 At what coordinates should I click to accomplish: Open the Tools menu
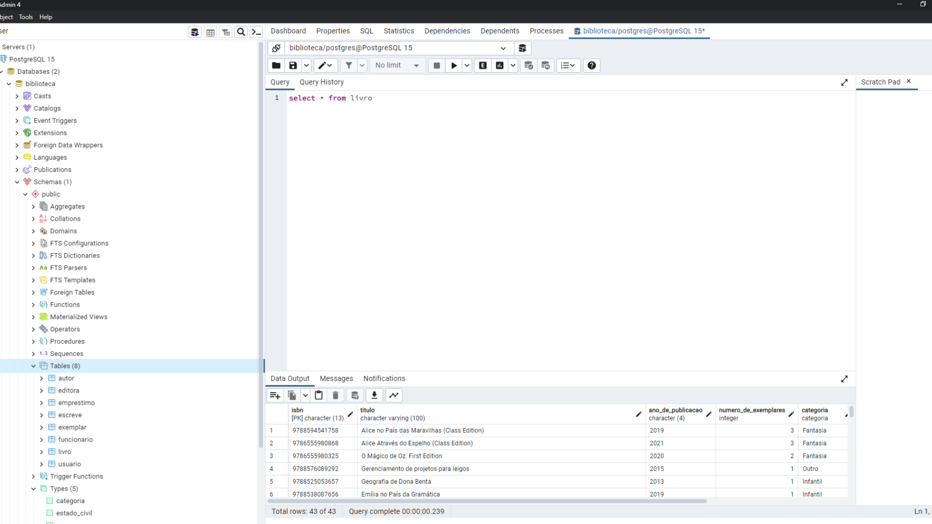point(26,17)
